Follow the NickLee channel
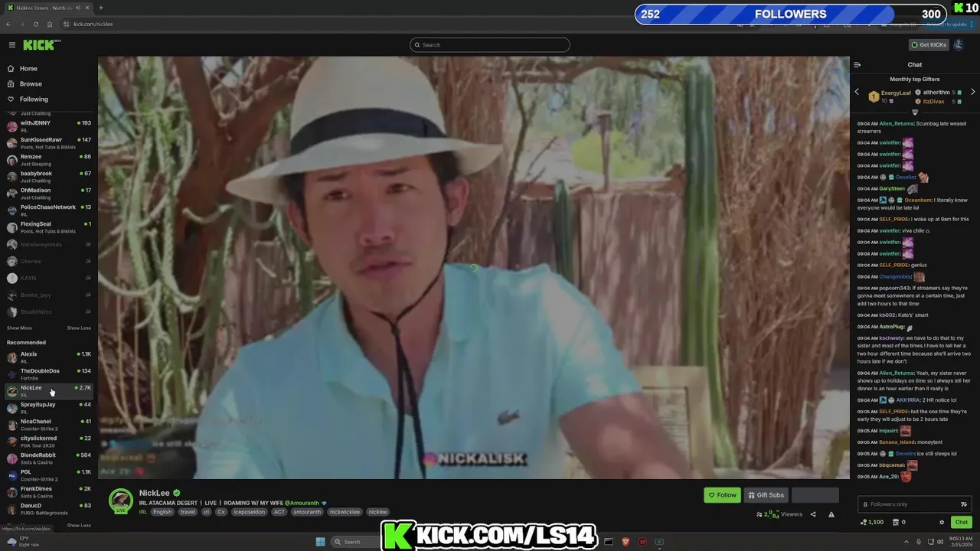The height and width of the screenshot is (551, 980). point(722,495)
